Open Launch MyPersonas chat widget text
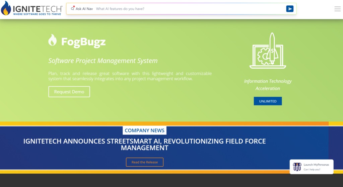 pos(316,165)
